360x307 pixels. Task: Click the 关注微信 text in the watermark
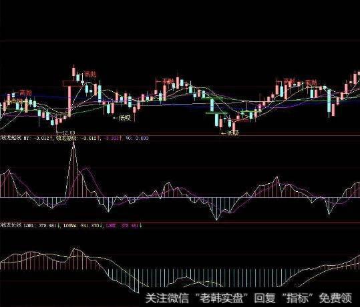click(168, 298)
